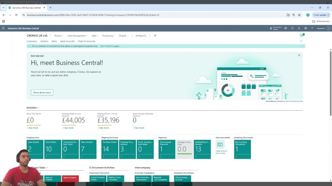Viewport: 332px width, 186px height.
Task: Open the trial days remaining badge
Action: [302, 35]
